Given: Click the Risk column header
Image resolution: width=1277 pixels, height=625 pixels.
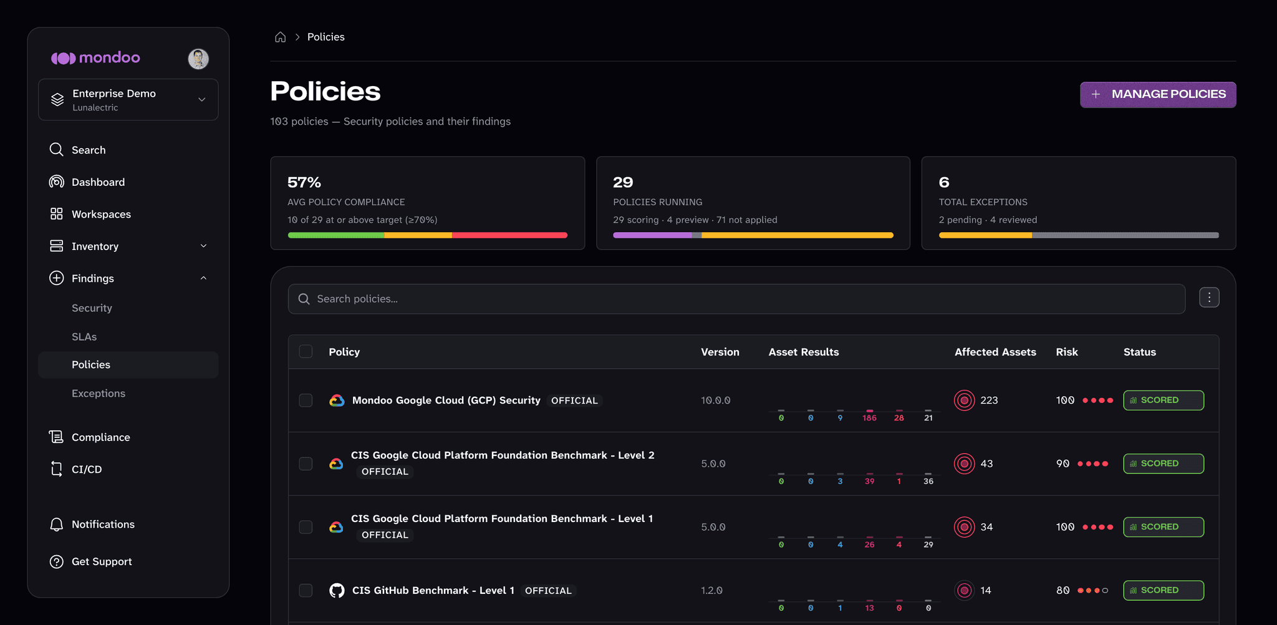Looking at the screenshot, I should point(1067,352).
